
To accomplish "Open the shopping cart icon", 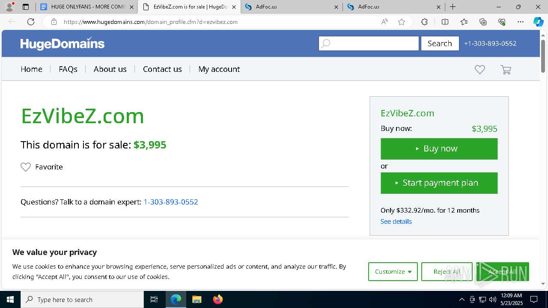I will (506, 70).
